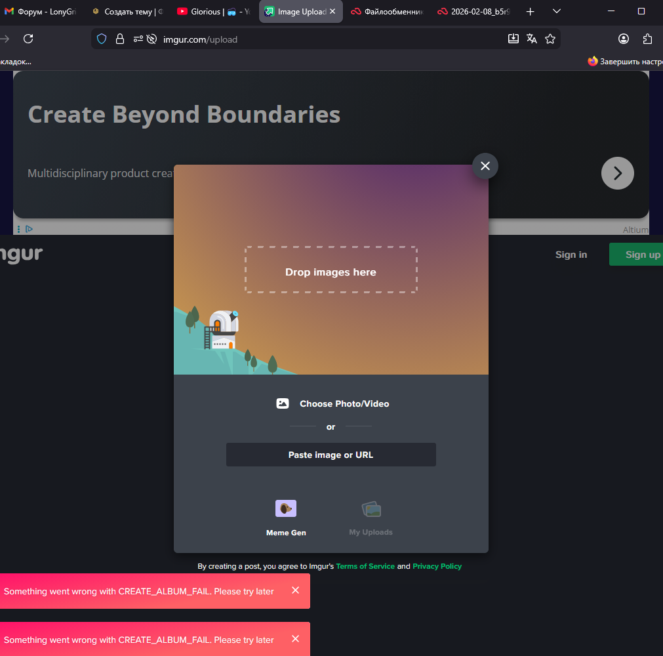Advance the ad with next arrow
The width and height of the screenshot is (663, 656).
pyautogui.click(x=617, y=173)
